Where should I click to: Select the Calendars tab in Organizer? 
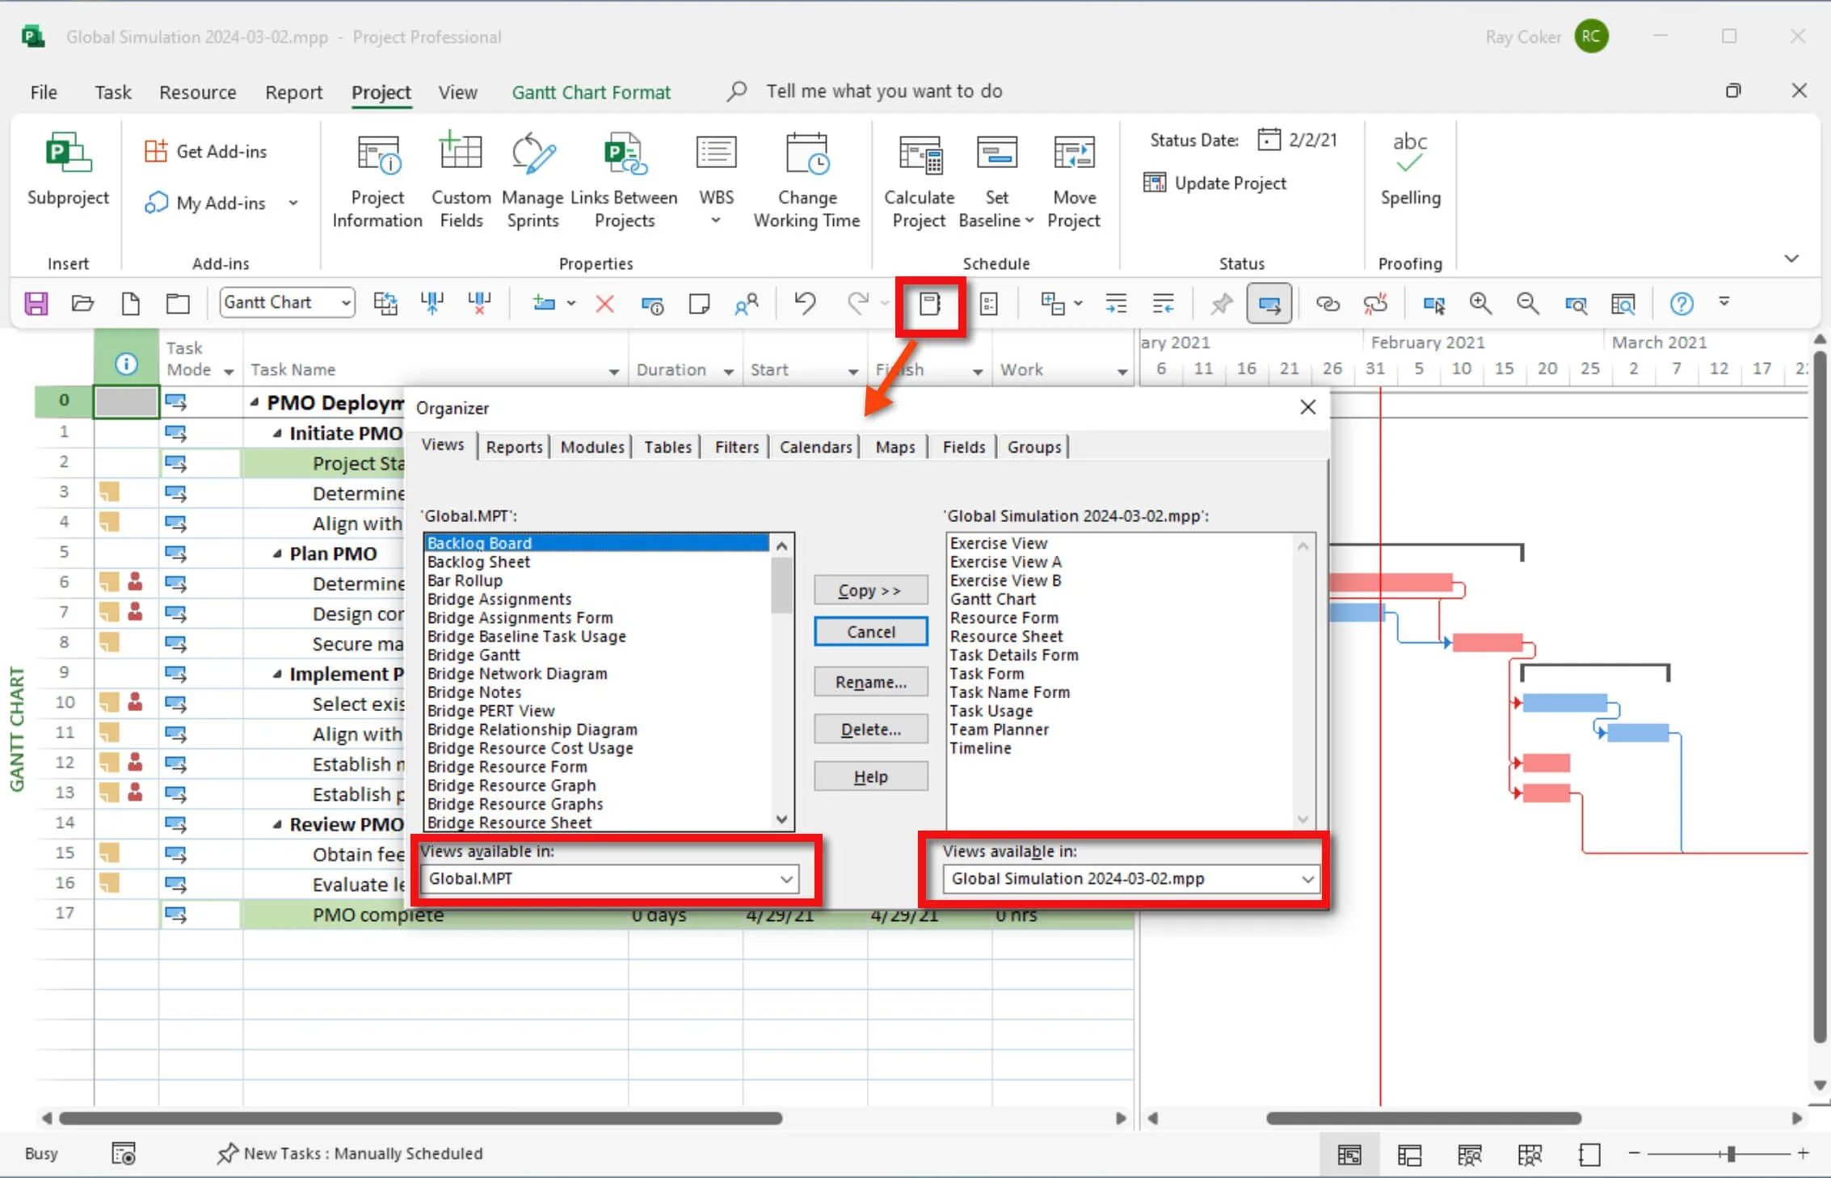(x=815, y=447)
